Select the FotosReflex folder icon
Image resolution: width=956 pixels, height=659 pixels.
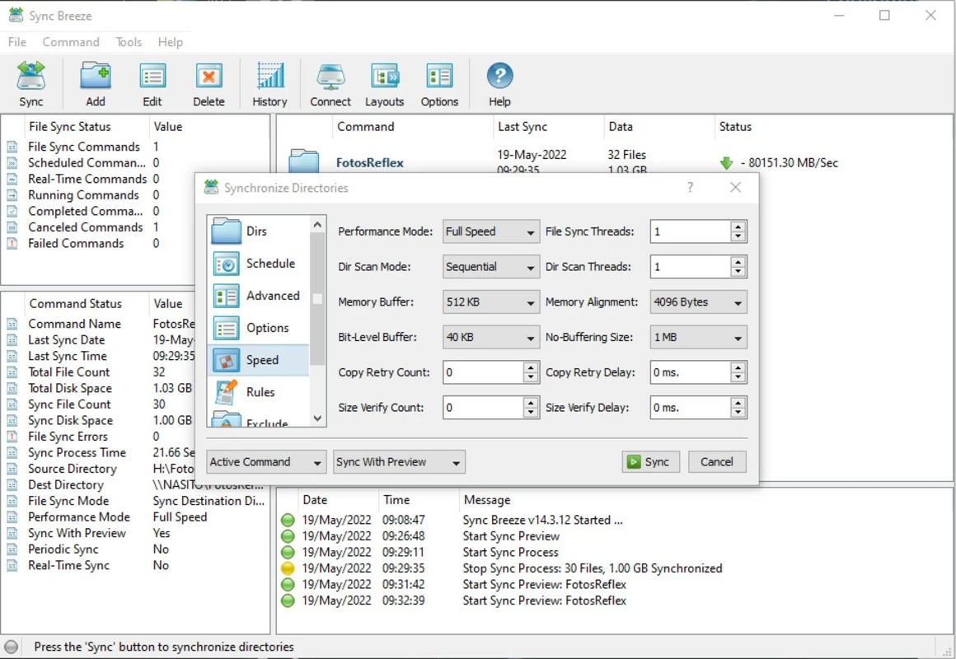[303, 161]
